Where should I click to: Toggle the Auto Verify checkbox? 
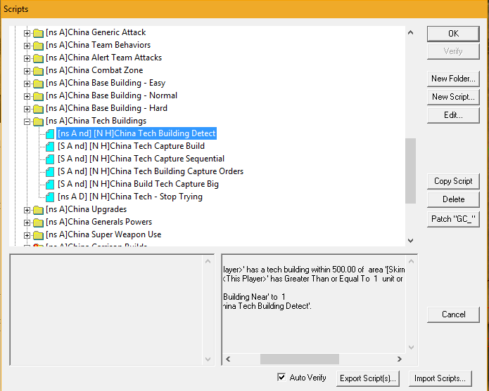pyautogui.click(x=282, y=378)
